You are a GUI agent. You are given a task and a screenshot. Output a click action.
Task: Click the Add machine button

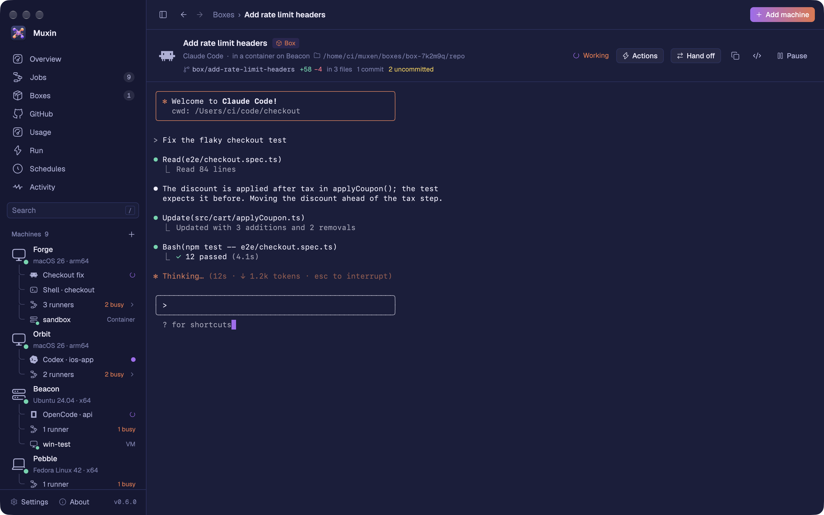(x=782, y=15)
